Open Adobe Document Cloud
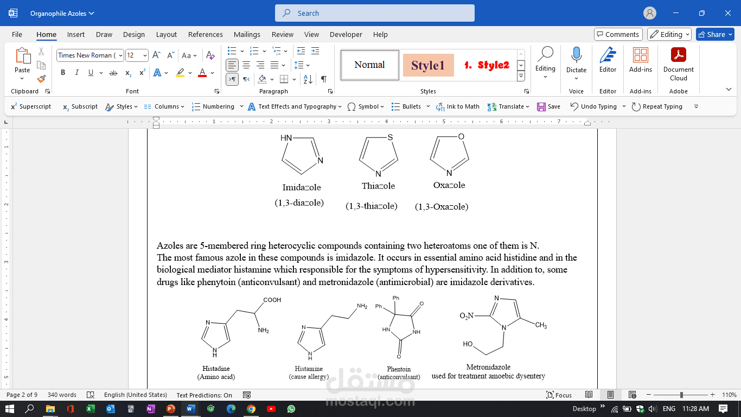The height and width of the screenshot is (417, 741). point(678,55)
